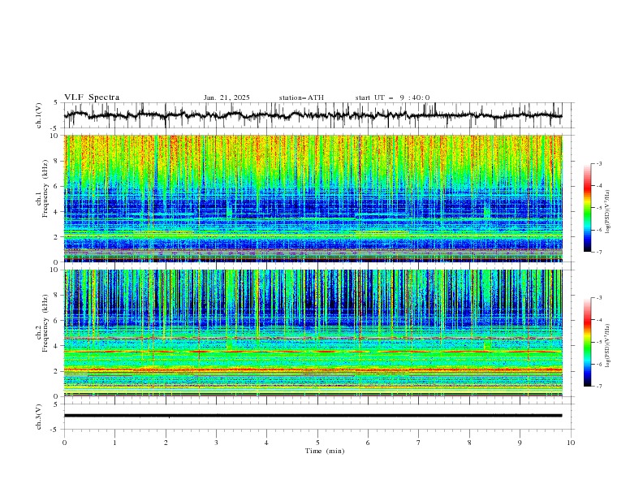Click the "station=ATH" label

[x=301, y=97]
